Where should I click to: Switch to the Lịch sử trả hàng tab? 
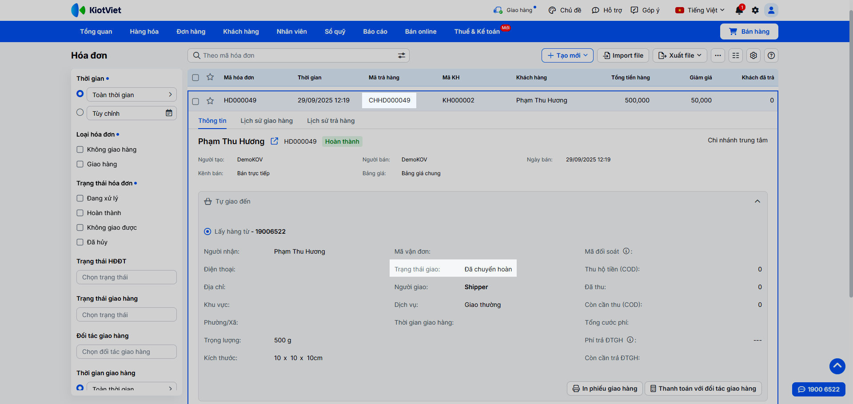point(331,121)
